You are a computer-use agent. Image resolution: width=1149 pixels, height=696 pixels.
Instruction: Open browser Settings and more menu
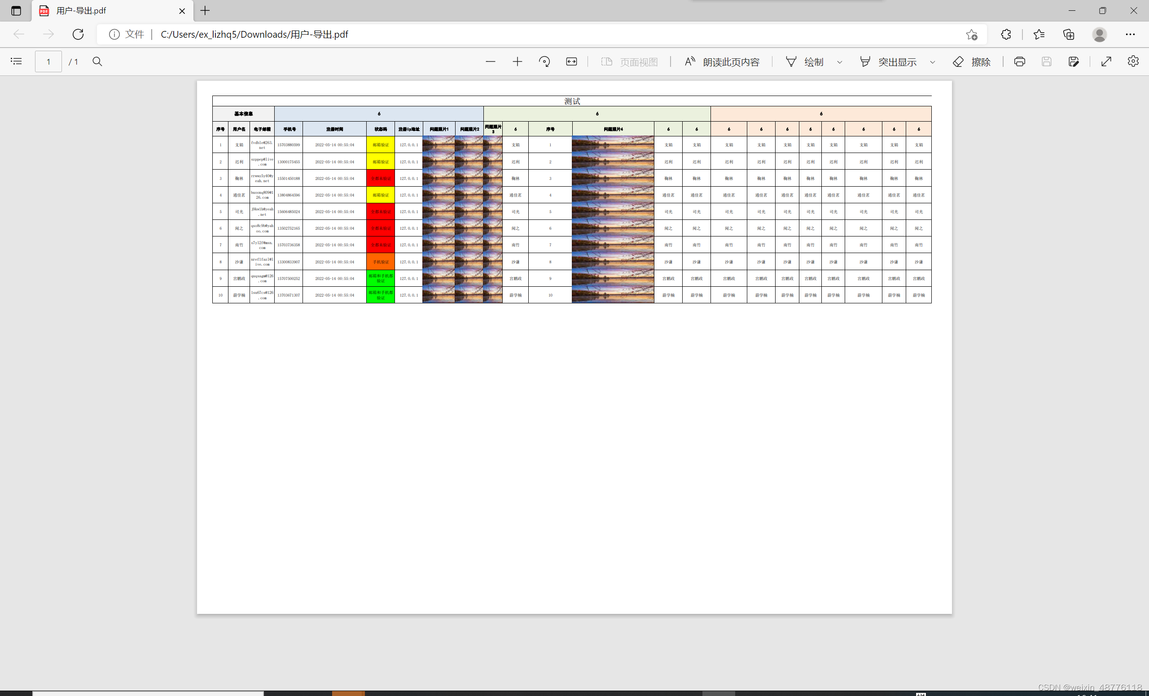(1130, 35)
